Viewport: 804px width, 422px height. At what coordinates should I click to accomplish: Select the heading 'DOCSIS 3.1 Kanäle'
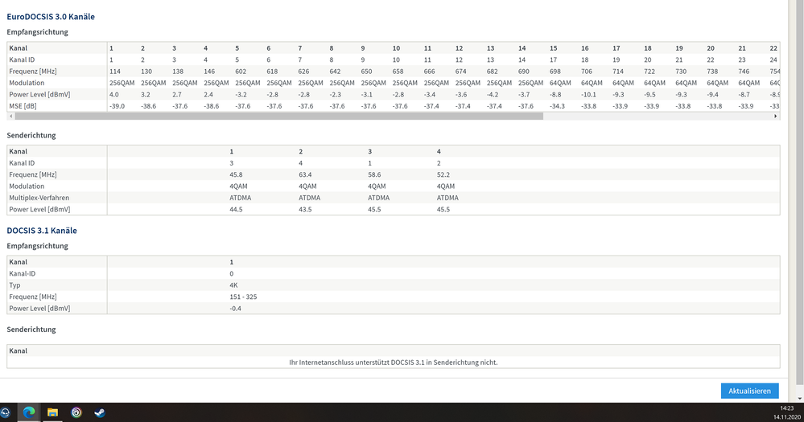point(42,231)
